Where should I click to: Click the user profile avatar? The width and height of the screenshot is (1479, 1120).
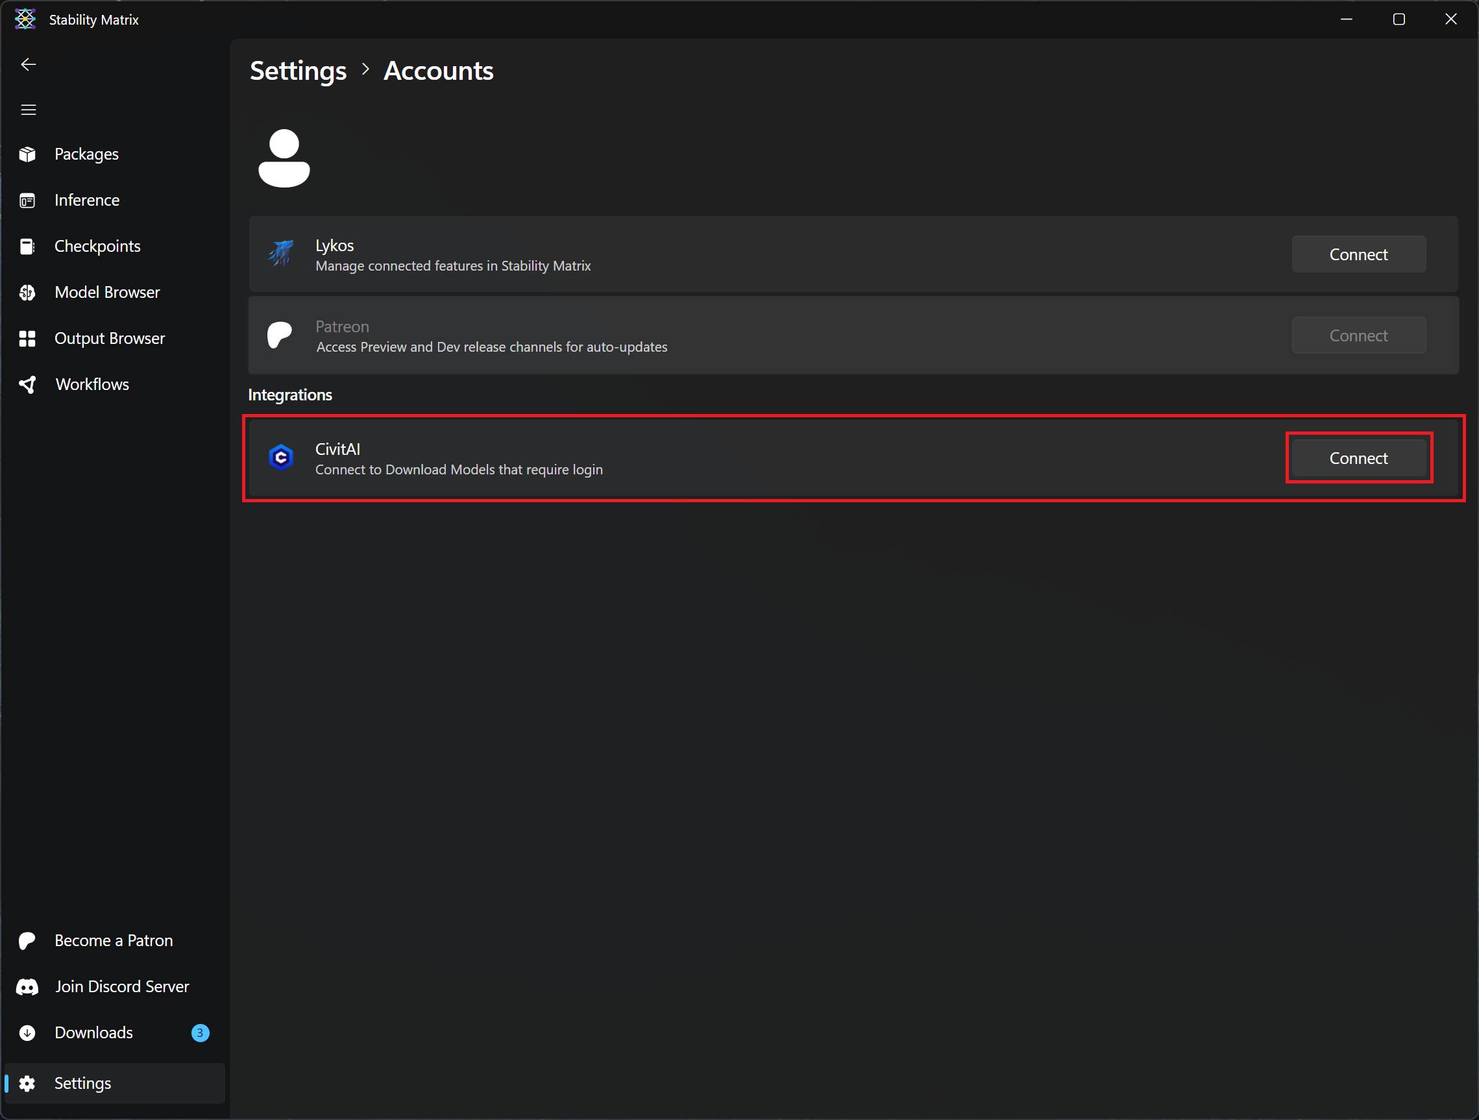pos(284,158)
